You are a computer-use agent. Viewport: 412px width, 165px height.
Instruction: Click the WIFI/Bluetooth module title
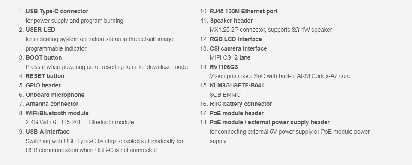point(57,113)
